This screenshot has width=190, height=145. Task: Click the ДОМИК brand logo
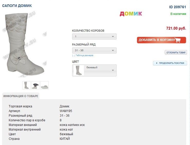coord(131,14)
